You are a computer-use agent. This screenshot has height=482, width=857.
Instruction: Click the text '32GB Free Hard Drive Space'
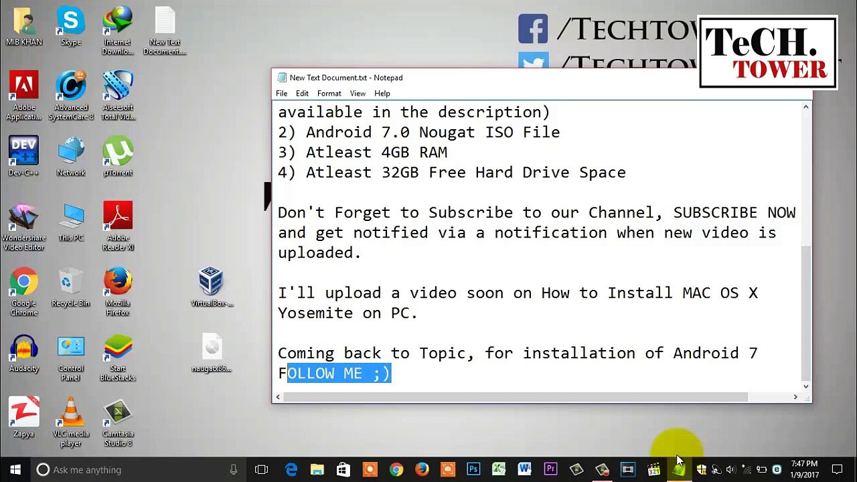(x=503, y=173)
